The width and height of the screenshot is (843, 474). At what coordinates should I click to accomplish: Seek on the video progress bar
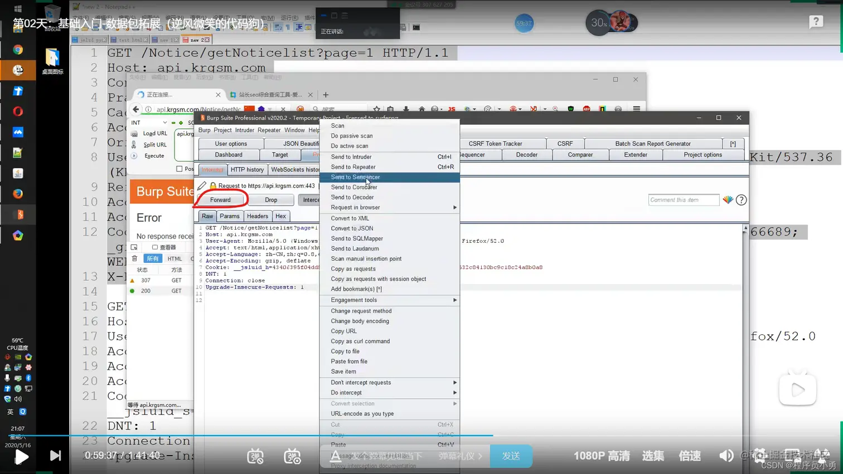tap(421, 435)
